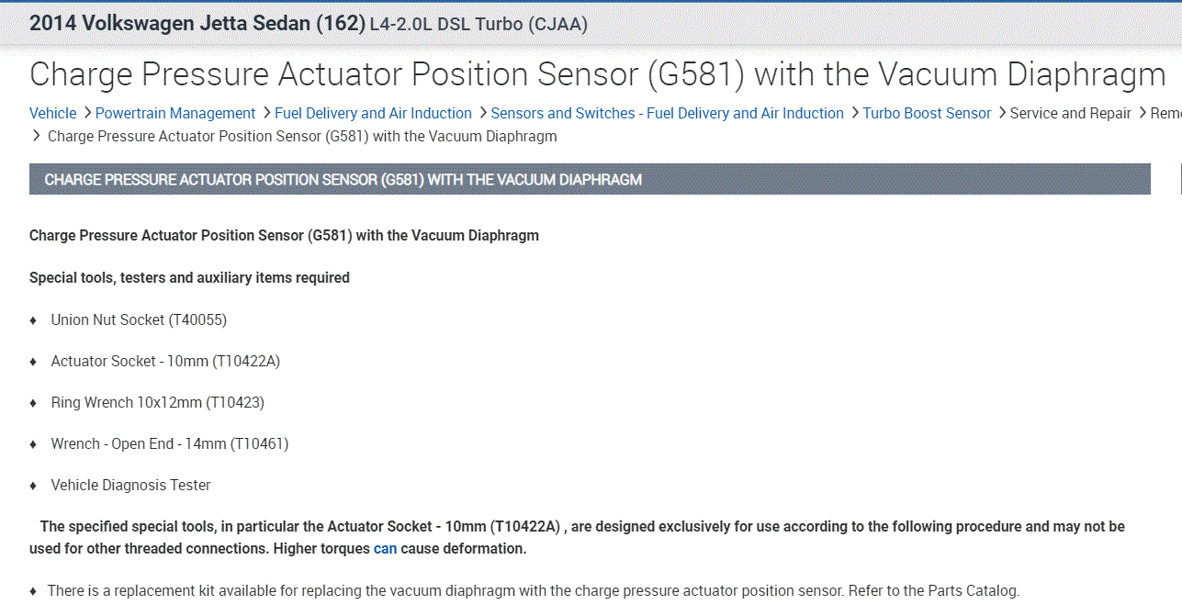
Task: Navigate to Turbo Boost Sensor breadcrumb
Action: pyautogui.click(x=927, y=114)
